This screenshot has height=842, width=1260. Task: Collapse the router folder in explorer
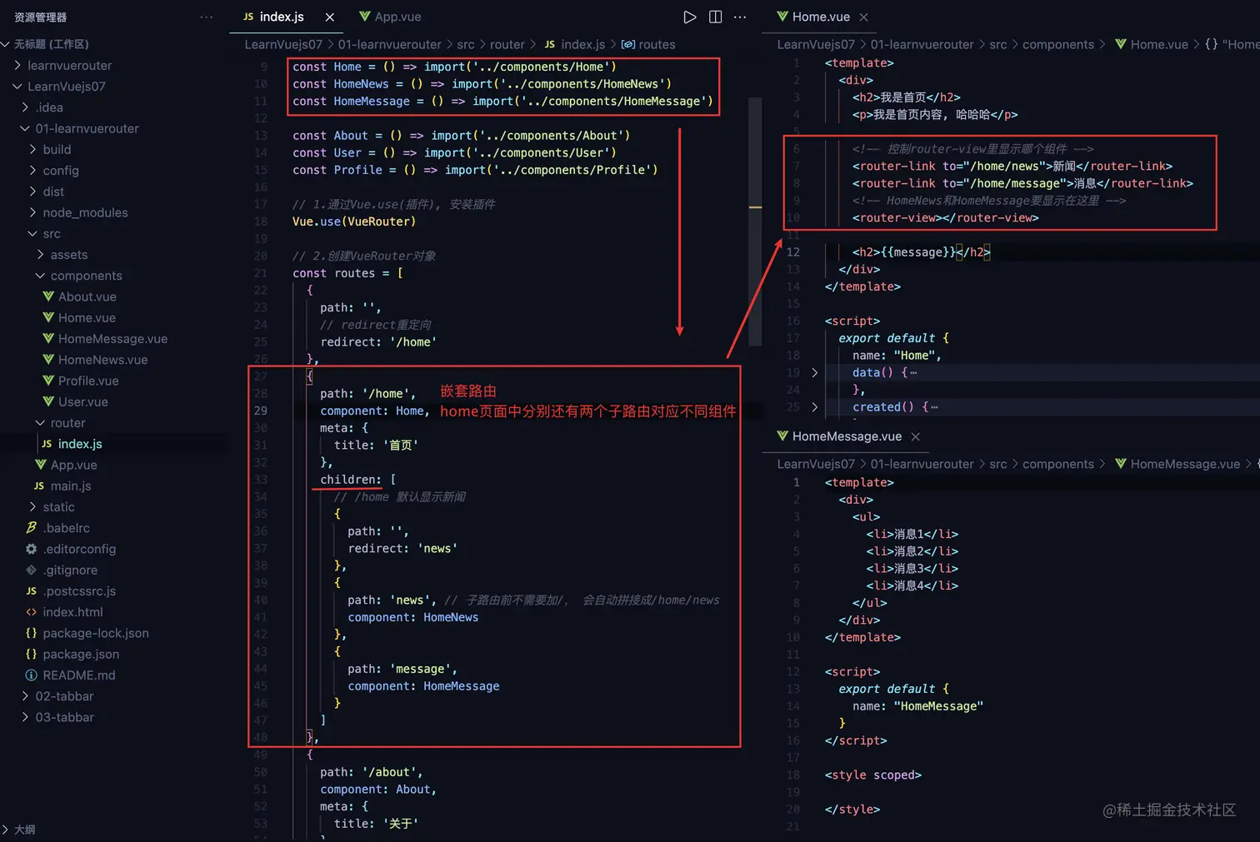67,423
